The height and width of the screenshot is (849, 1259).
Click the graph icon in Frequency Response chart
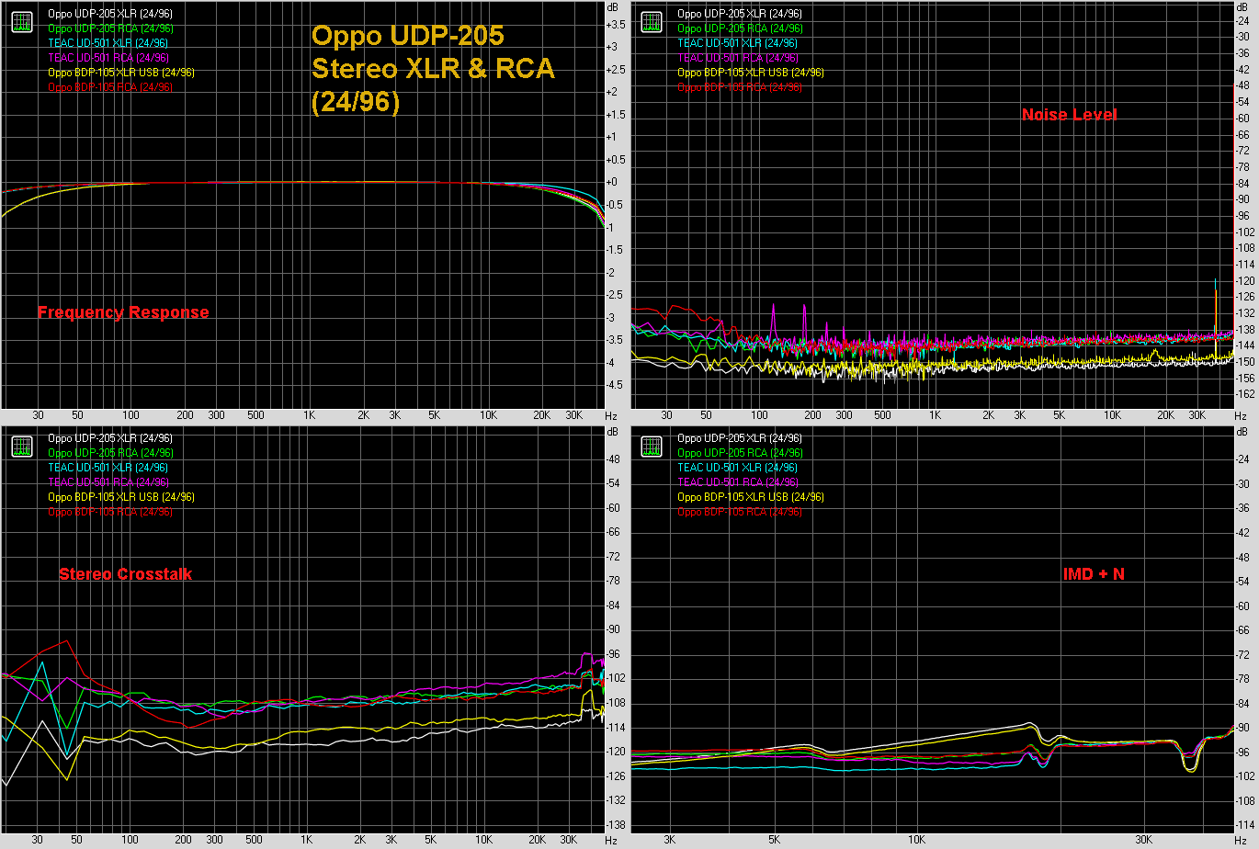coord(21,22)
